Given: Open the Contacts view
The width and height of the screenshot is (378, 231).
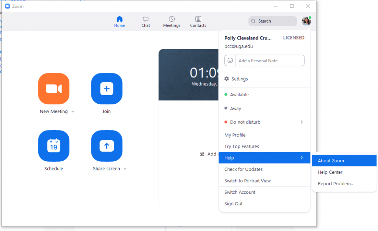Looking at the screenshot, I should pos(198,21).
